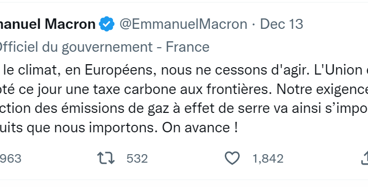
Task: Click the word France in government label
Action: pos(187,47)
